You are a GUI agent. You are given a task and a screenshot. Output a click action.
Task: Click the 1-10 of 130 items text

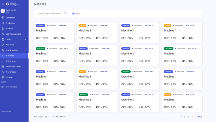(x=60, y=117)
